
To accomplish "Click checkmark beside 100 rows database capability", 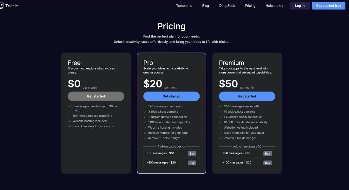I will click(x=69, y=116).
